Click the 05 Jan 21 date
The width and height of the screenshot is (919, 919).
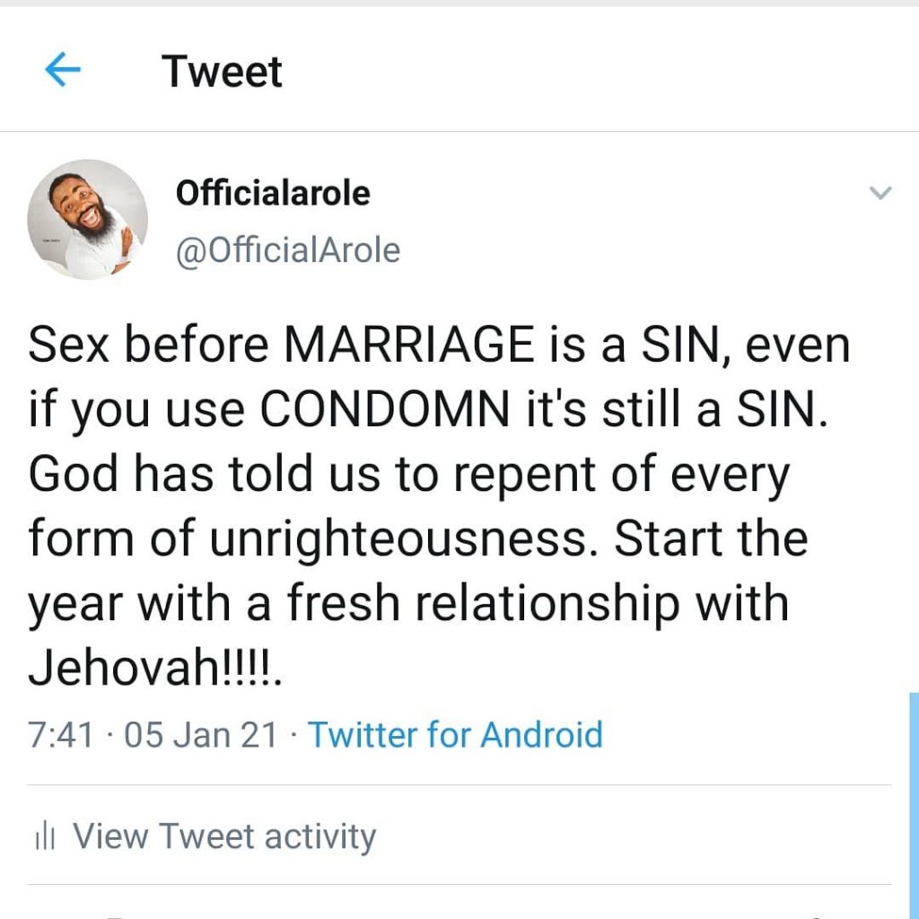pyautogui.click(x=200, y=735)
